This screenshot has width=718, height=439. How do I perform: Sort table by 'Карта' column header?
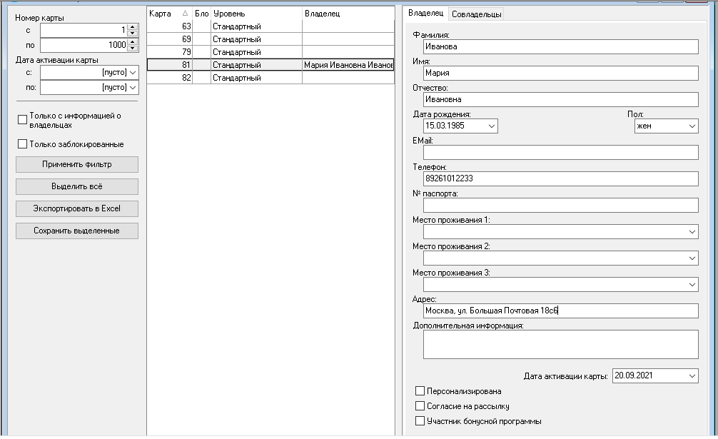169,14
